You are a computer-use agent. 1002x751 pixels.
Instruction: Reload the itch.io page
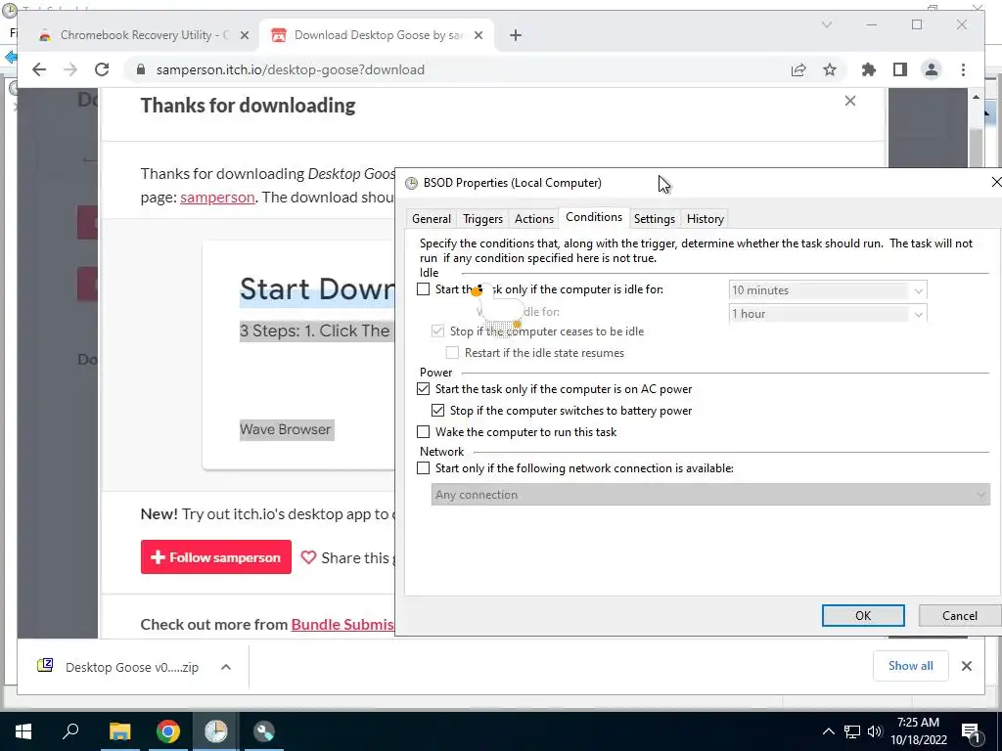[102, 69]
